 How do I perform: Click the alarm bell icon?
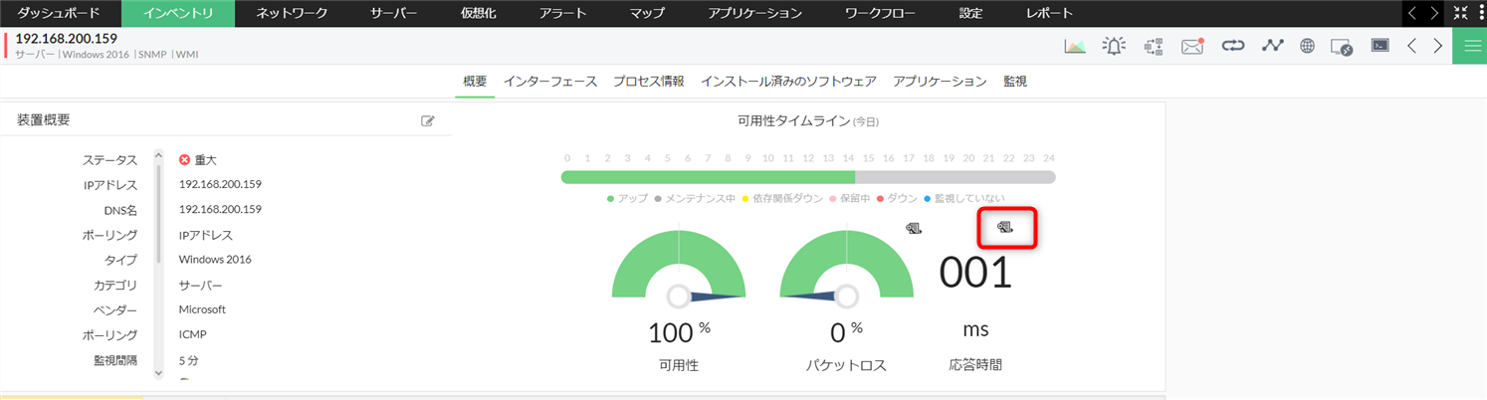[x=1114, y=46]
